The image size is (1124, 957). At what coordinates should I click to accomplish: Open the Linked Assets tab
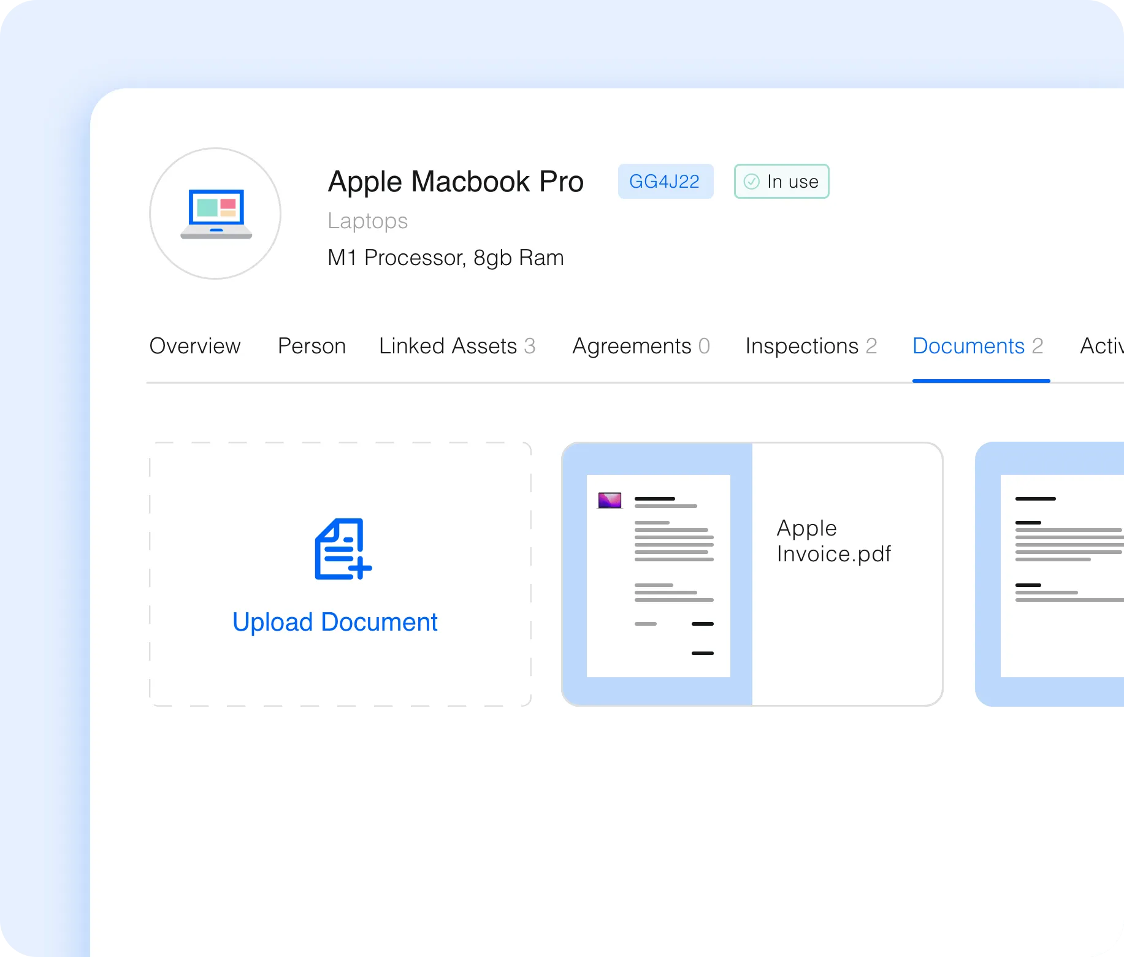pyautogui.click(x=457, y=346)
